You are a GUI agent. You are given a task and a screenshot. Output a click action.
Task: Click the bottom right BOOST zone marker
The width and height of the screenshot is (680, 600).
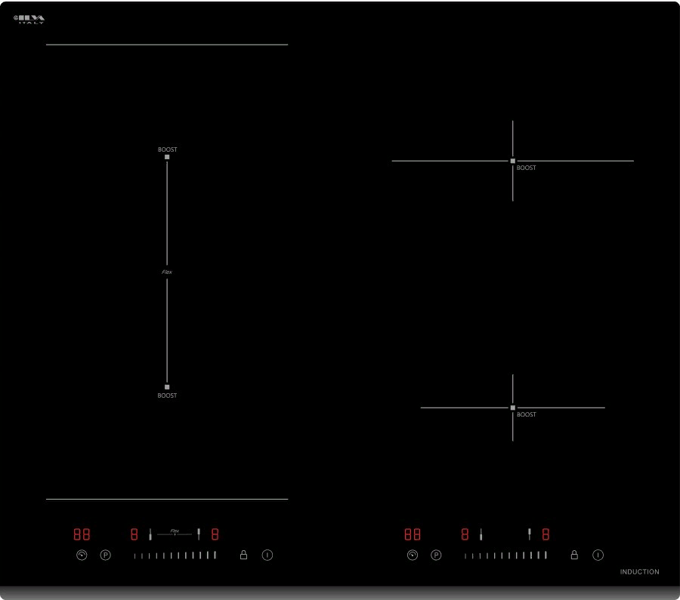[512, 408]
